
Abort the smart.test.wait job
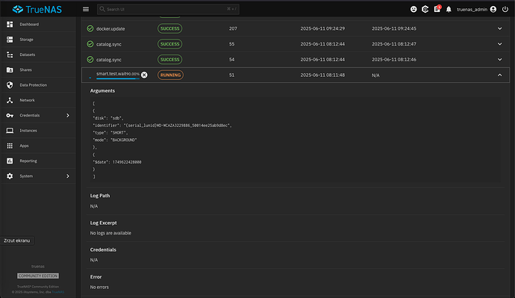(x=144, y=75)
